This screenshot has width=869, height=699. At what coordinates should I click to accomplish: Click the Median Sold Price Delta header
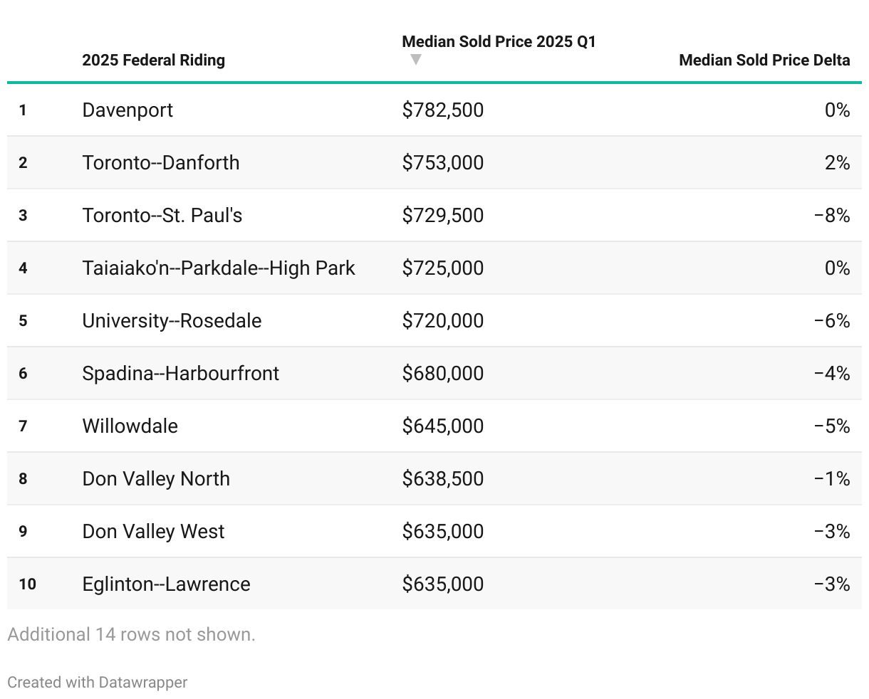(x=764, y=60)
